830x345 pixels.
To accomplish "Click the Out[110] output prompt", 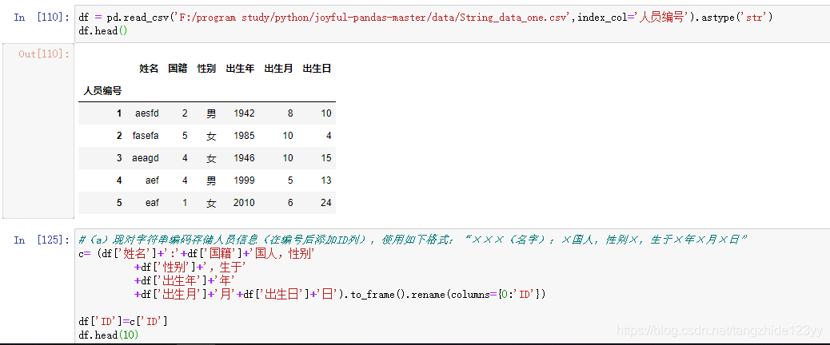I will click(x=44, y=54).
